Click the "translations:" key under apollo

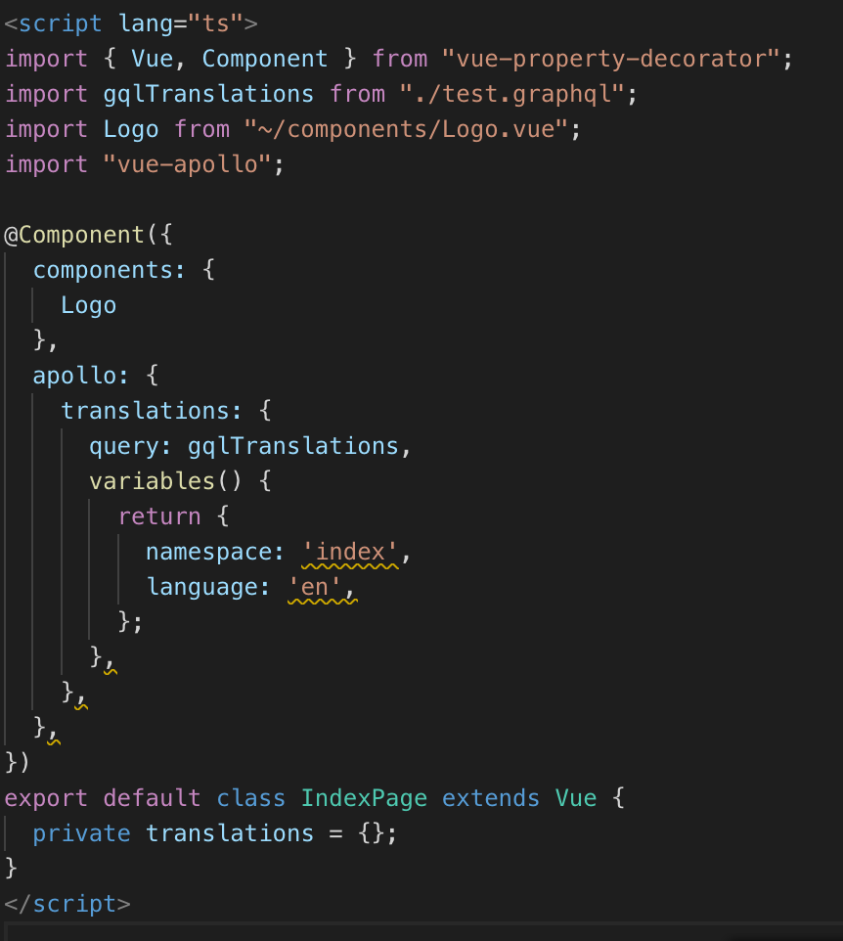[152, 411]
